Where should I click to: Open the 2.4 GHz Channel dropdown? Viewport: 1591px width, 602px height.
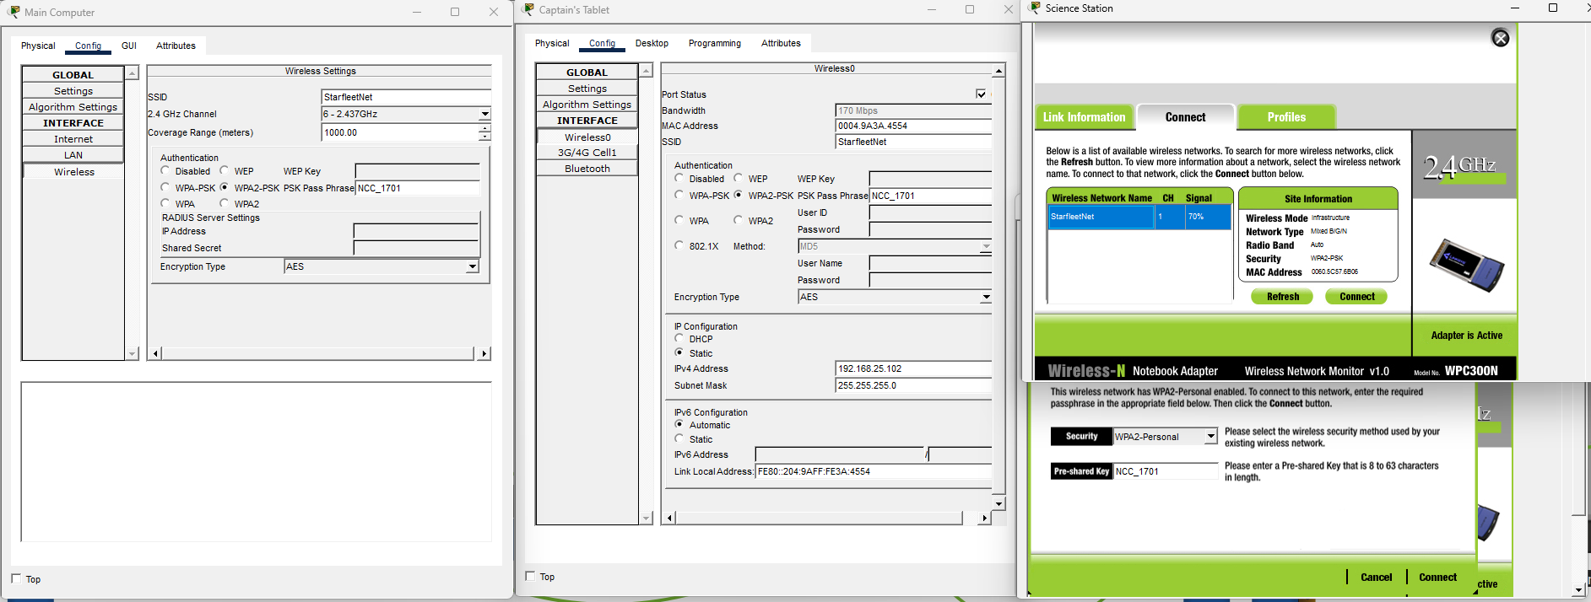484,114
